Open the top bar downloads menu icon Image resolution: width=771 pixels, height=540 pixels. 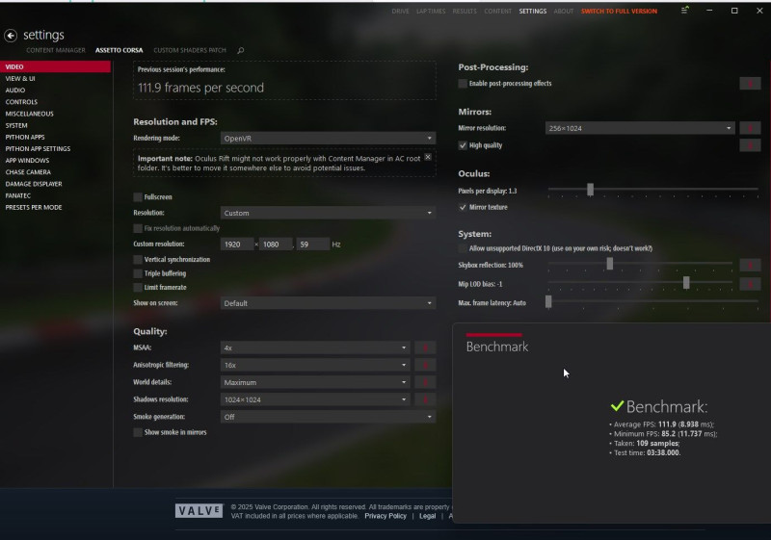pos(684,10)
